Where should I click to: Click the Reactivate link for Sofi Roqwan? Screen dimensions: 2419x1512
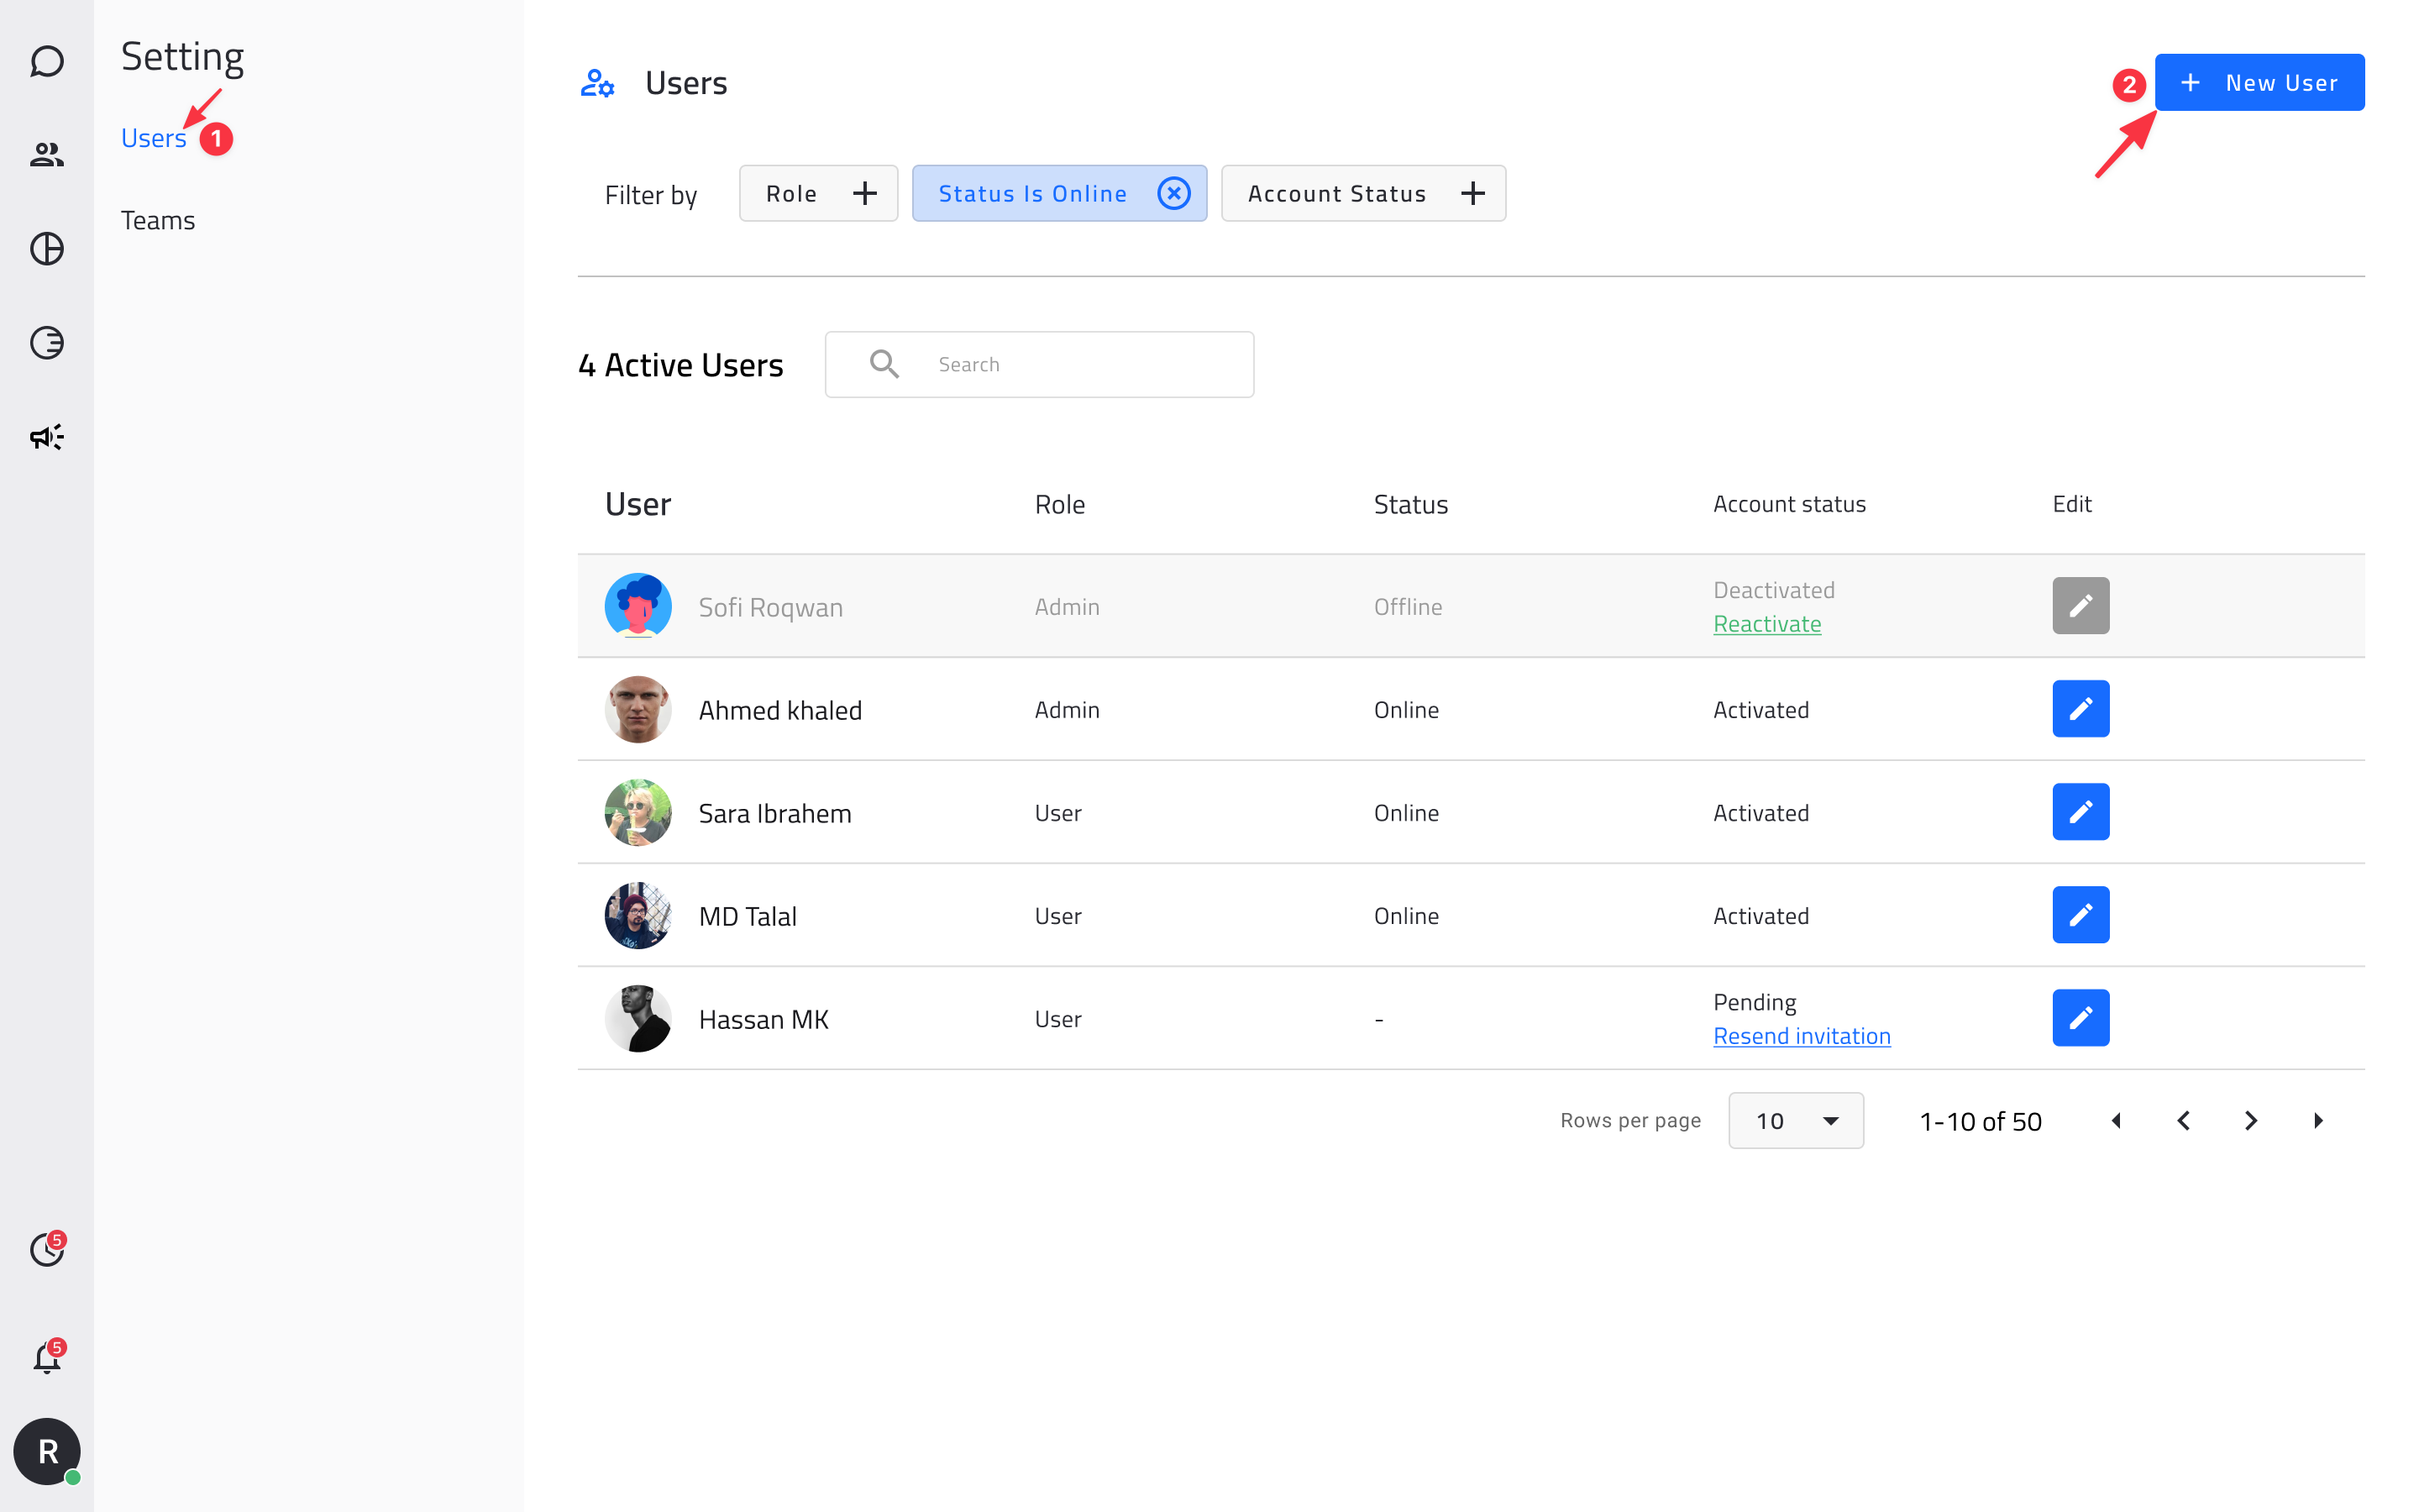1767,624
